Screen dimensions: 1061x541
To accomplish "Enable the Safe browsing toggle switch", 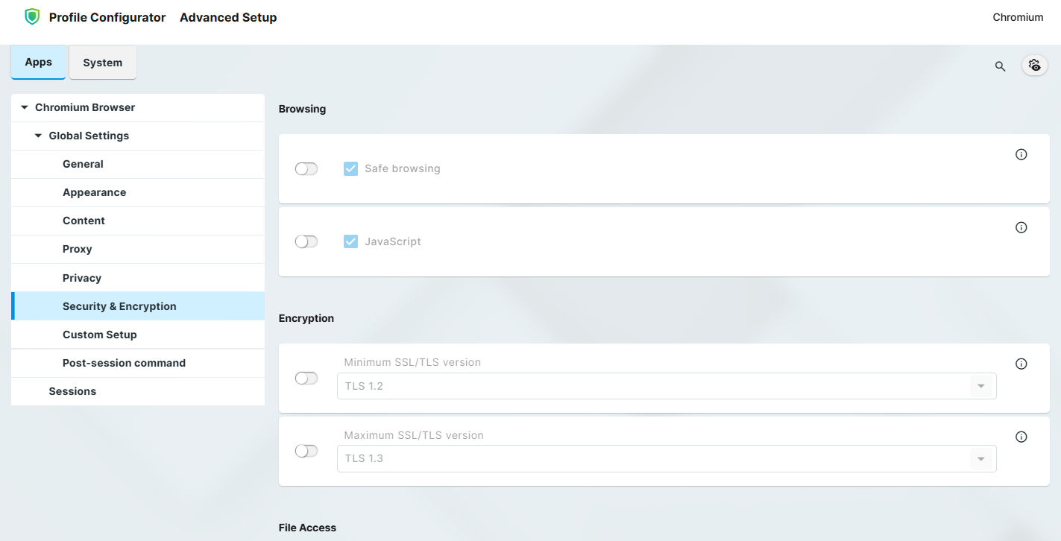I will tap(306, 169).
